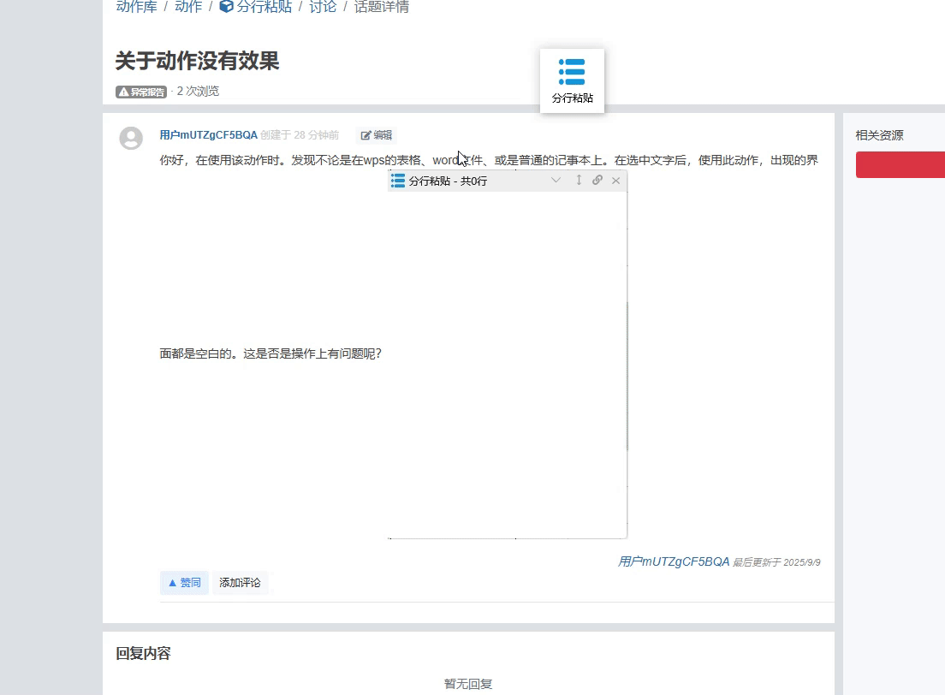Click the 分行粘贴 floating action icon
945x695 pixels.
[572, 80]
